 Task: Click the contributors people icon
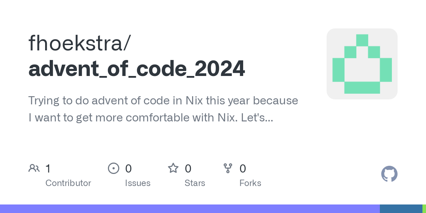34,168
